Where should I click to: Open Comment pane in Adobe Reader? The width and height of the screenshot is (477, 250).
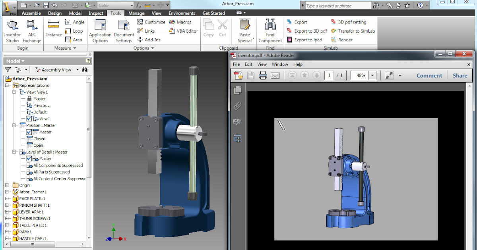(429, 75)
